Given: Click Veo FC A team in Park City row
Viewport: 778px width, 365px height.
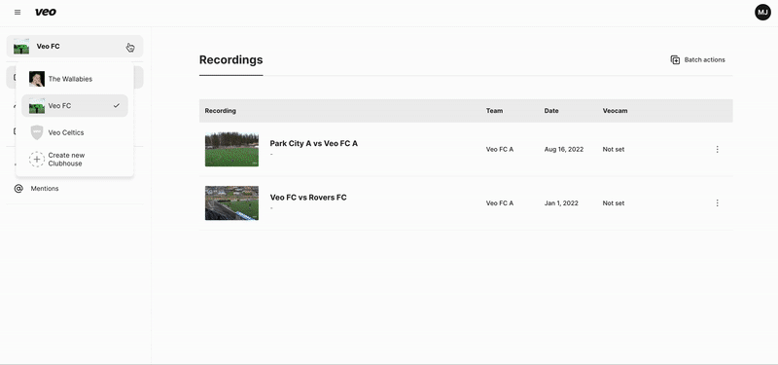Looking at the screenshot, I should [500, 149].
